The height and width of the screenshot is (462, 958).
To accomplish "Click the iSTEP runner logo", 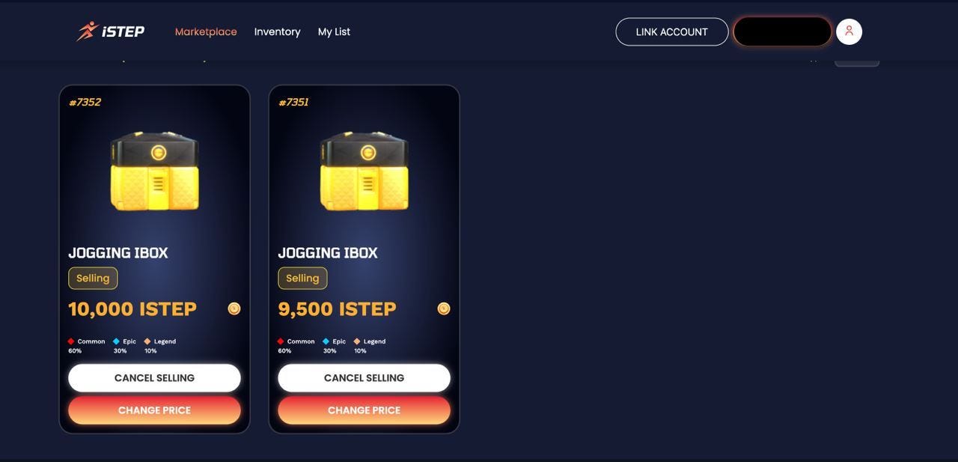I will point(110,31).
